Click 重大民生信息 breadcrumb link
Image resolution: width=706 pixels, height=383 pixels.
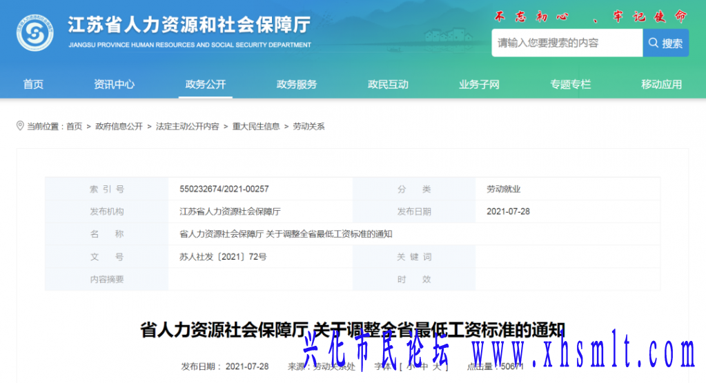[256, 126]
